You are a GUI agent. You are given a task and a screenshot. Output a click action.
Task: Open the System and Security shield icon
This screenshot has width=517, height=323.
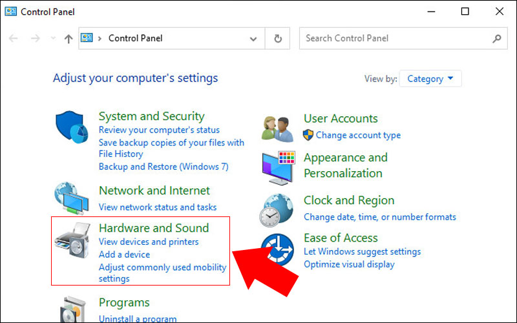coord(72,127)
